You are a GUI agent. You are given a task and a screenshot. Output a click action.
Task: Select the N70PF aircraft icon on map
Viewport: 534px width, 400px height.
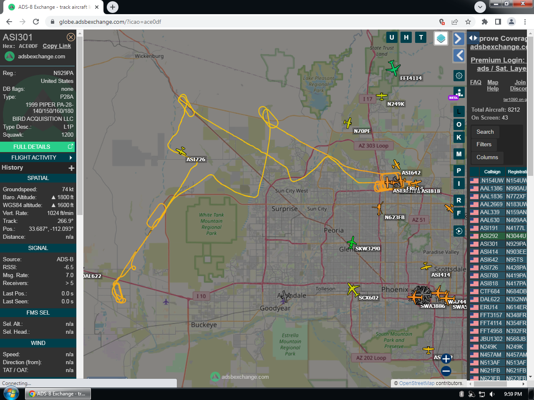(348, 123)
